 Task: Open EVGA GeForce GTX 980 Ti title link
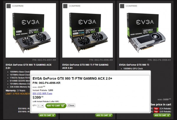tap(134, 65)
